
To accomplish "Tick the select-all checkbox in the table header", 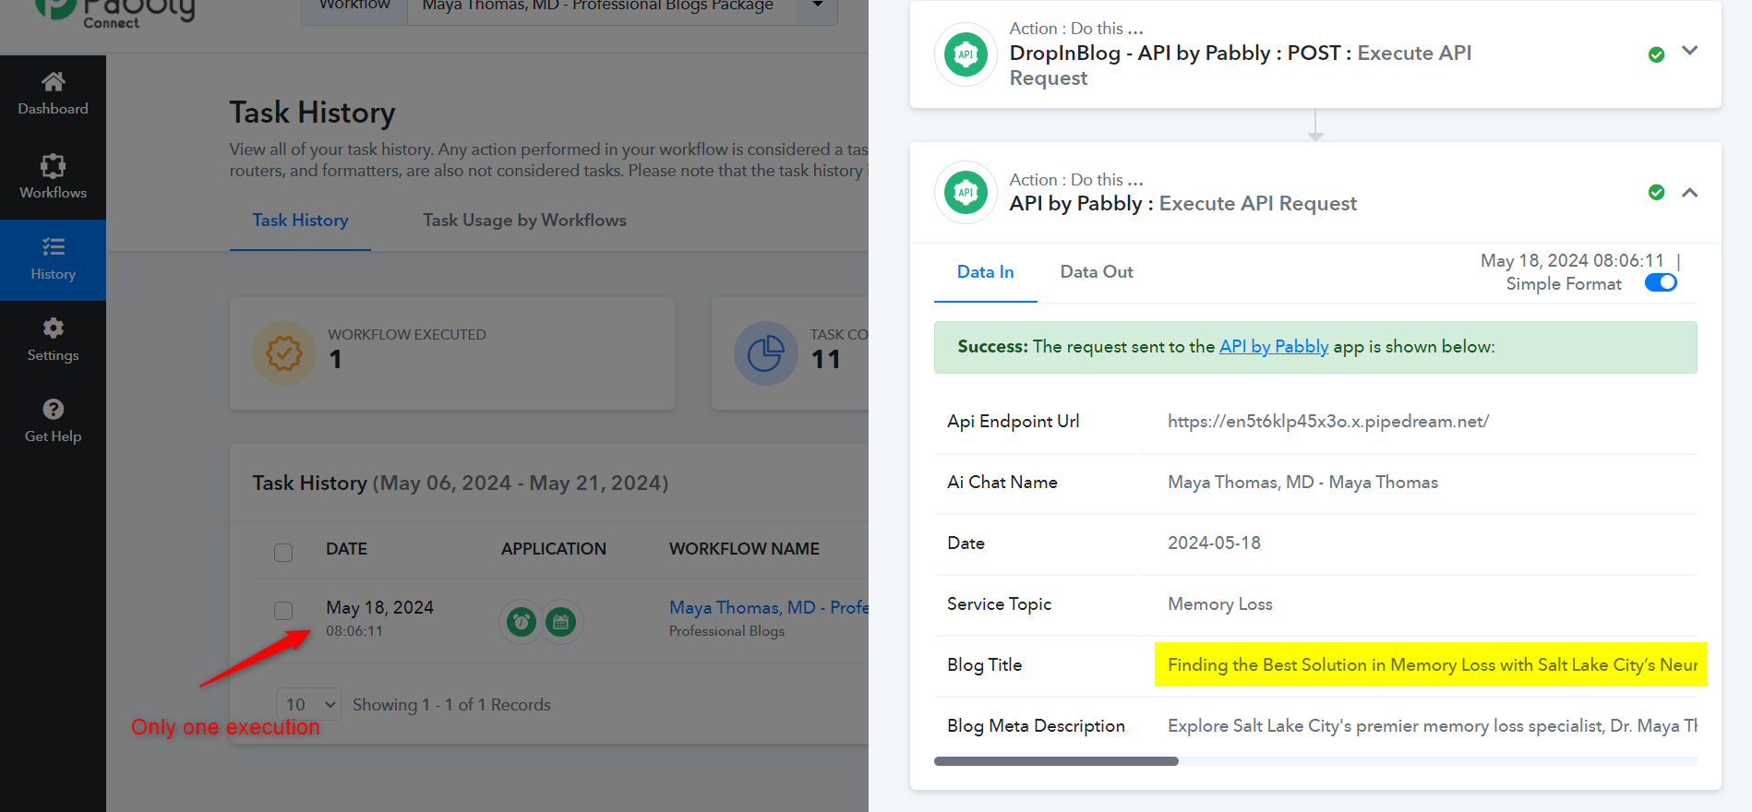I will point(283,552).
